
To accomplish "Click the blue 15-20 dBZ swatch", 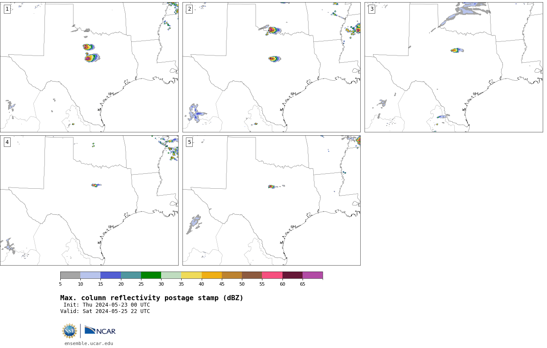I will pyautogui.click(x=111, y=275).
